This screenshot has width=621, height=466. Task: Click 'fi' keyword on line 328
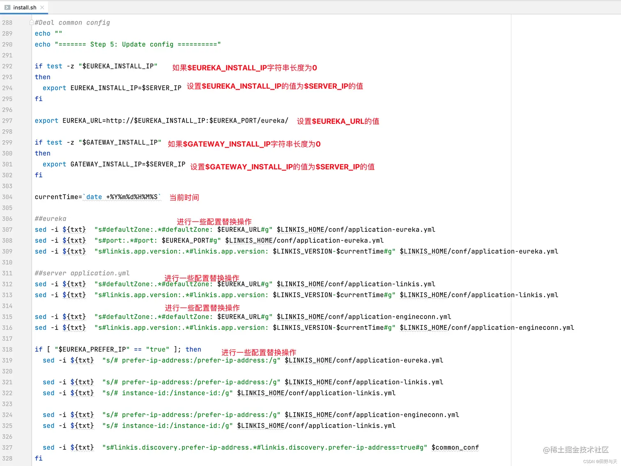point(39,459)
